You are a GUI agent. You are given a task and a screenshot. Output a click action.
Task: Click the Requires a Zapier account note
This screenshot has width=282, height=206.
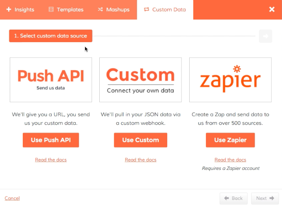click(x=231, y=168)
